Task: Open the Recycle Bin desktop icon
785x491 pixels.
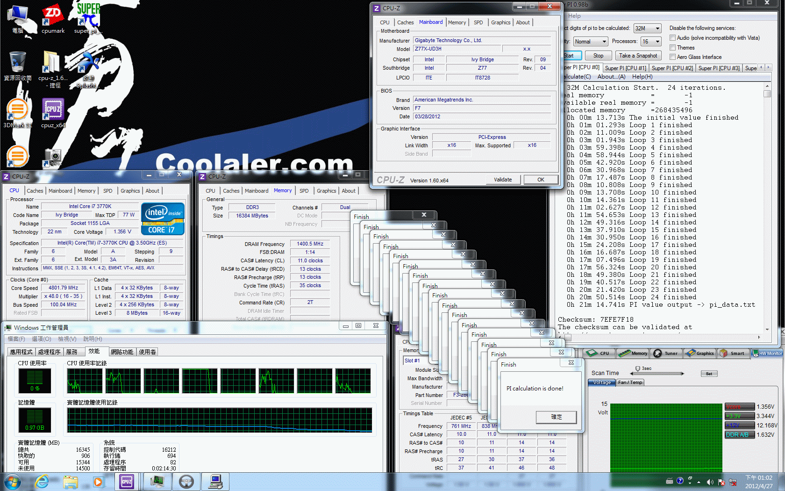Action: point(17,66)
